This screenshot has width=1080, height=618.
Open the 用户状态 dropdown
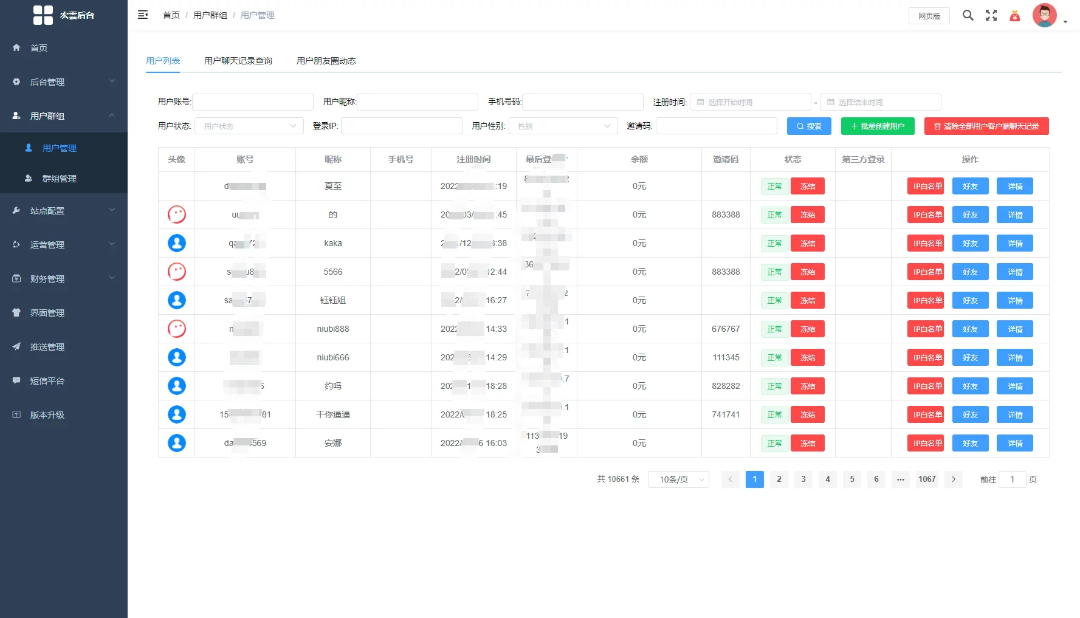(x=249, y=126)
